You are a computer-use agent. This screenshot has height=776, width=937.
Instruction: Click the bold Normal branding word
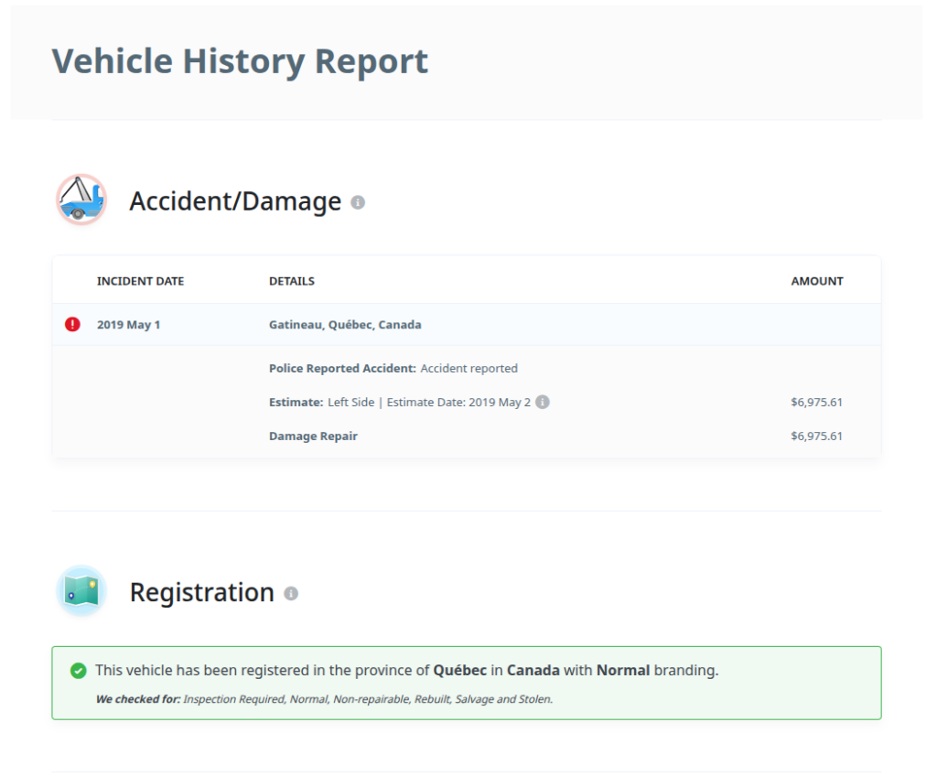tap(622, 671)
